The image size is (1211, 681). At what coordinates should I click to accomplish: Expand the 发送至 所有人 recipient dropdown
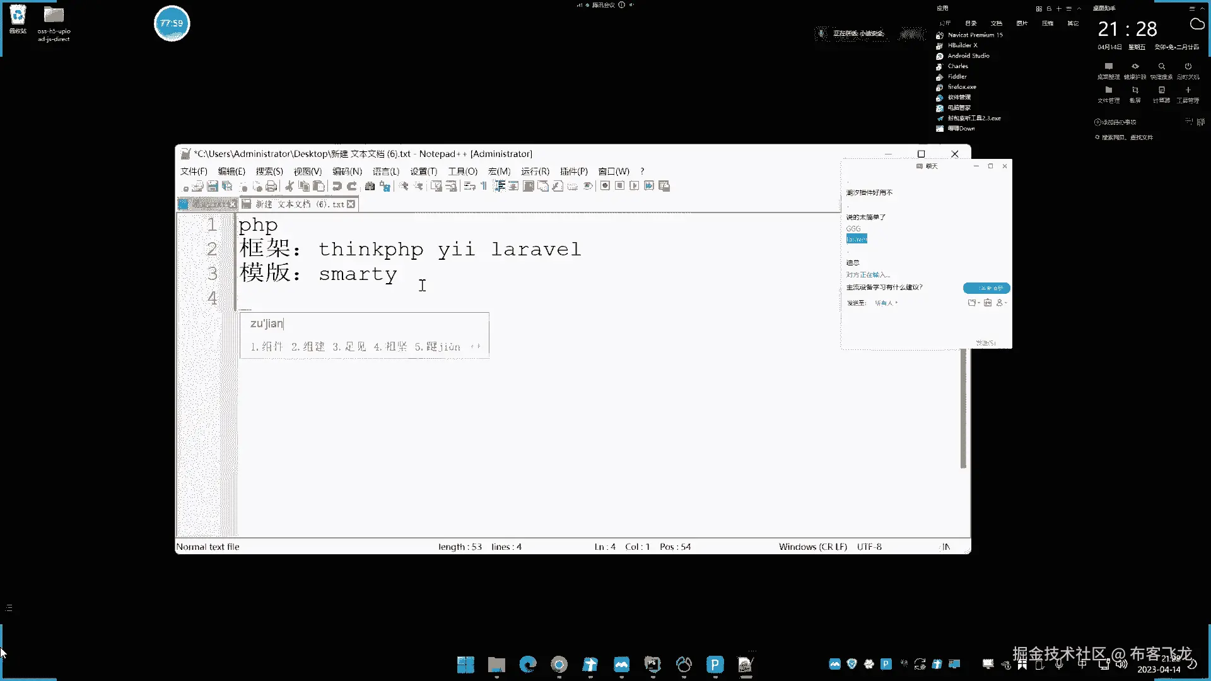coord(887,303)
